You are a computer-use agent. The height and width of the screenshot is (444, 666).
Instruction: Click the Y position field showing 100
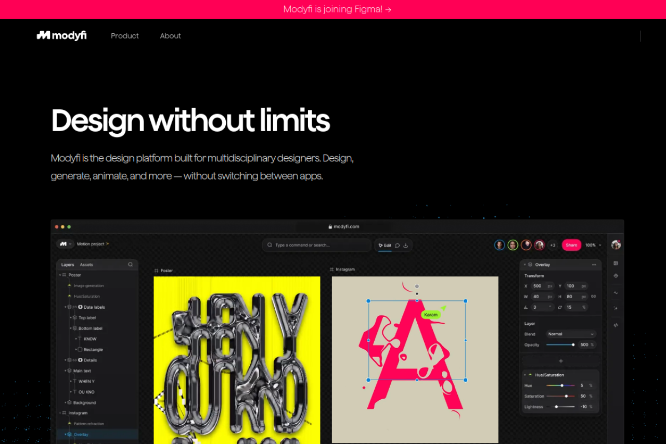pos(576,286)
